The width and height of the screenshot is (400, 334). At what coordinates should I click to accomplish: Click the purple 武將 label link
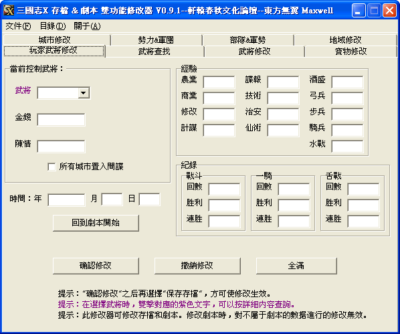(23, 90)
